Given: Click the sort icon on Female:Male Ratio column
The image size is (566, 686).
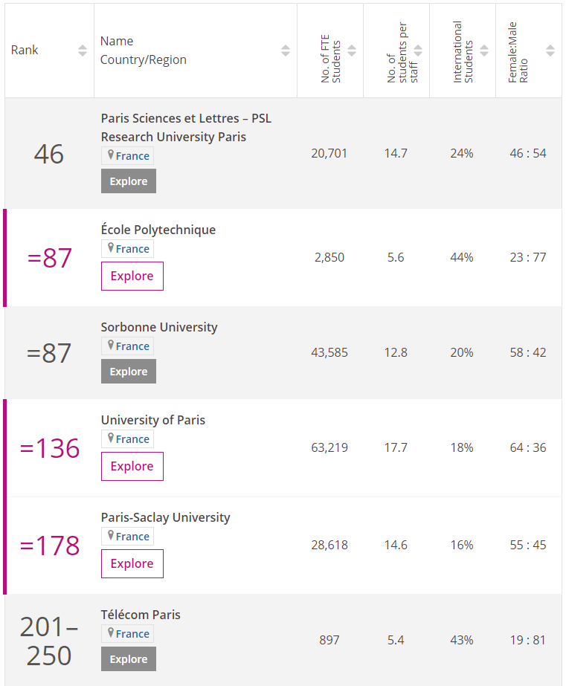Looking at the screenshot, I should point(549,50).
